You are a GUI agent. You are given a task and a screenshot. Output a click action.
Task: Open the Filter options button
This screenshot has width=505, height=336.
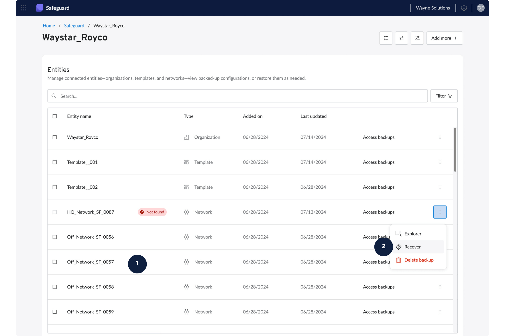pyautogui.click(x=444, y=96)
